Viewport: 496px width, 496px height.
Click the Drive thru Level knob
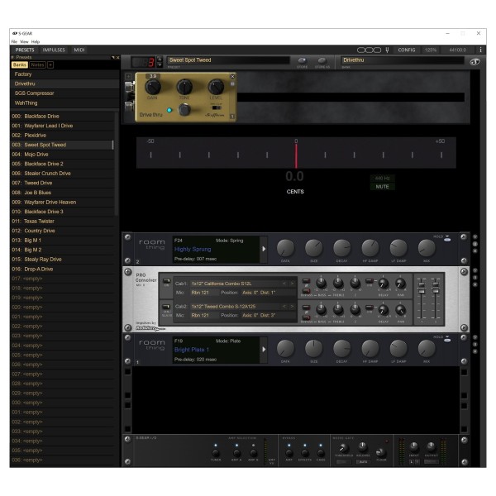[x=216, y=87]
